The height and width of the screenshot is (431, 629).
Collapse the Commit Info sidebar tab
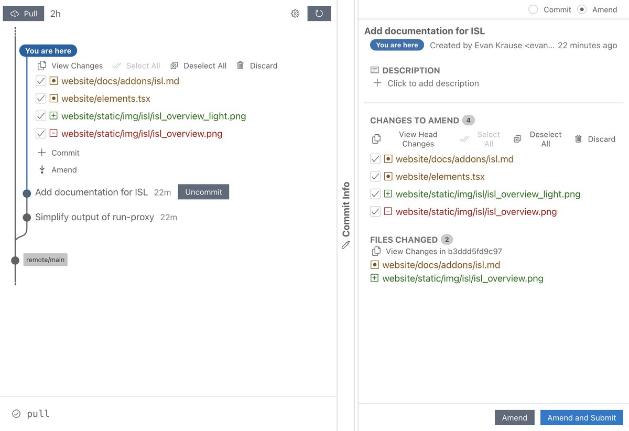point(346,215)
